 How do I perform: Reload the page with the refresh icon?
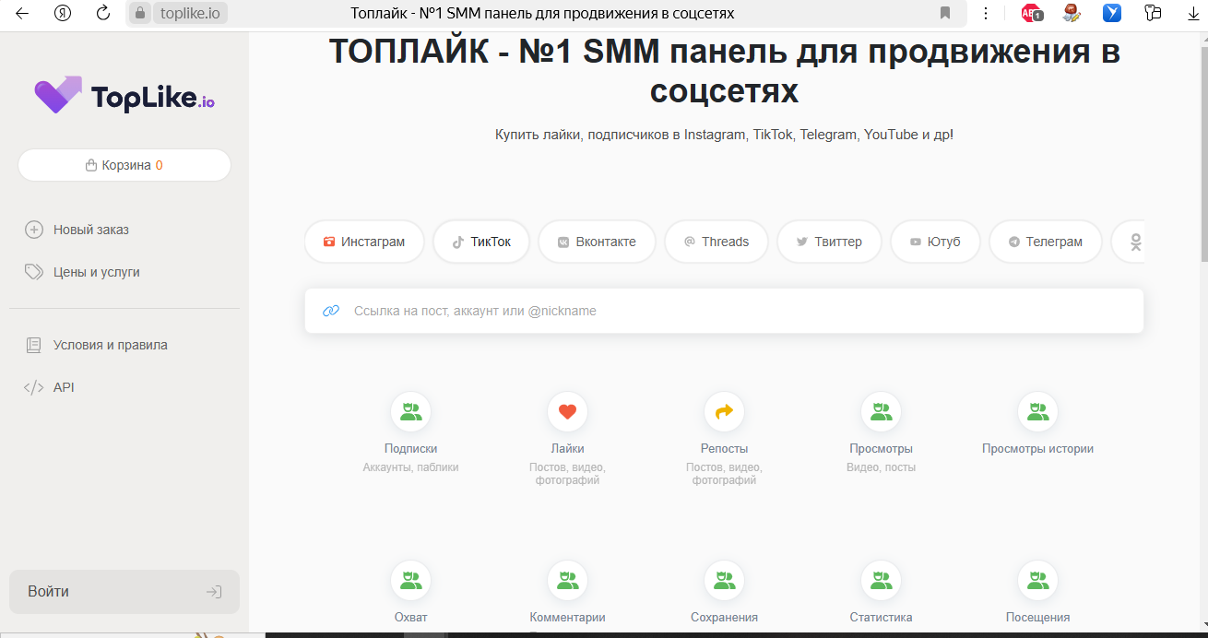[103, 13]
